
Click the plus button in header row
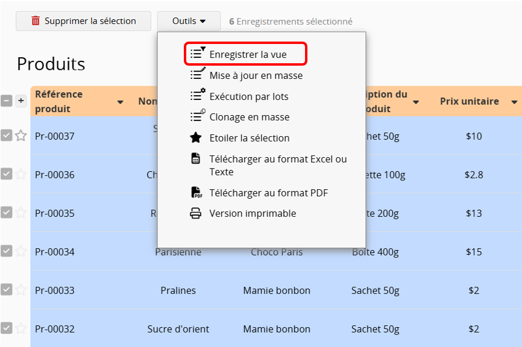pos(21,101)
